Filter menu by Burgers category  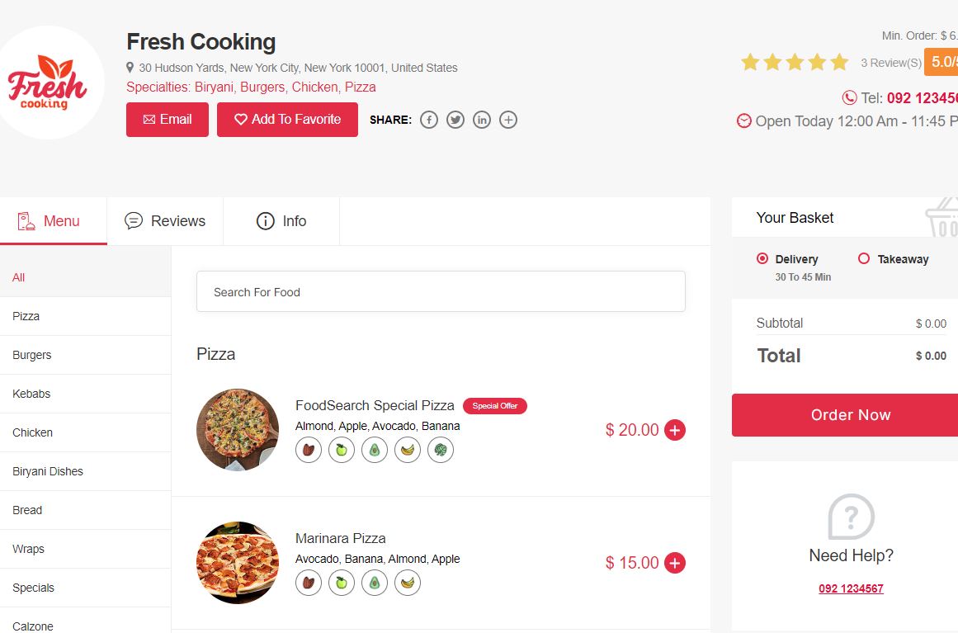coord(86,355)
